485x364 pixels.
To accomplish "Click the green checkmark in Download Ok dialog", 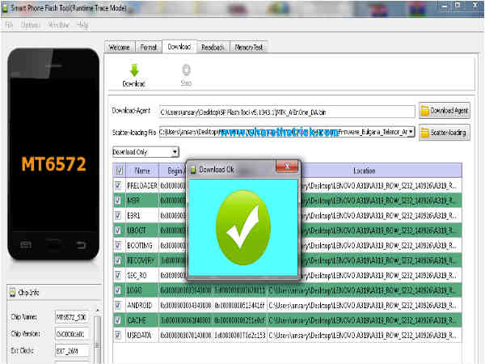I will 243,227.
